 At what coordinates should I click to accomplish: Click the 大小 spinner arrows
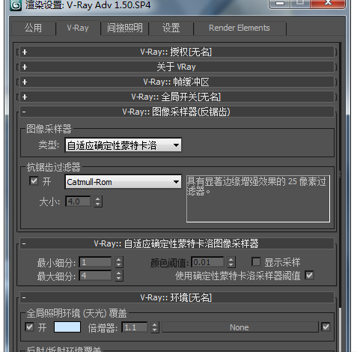(98, 201)
